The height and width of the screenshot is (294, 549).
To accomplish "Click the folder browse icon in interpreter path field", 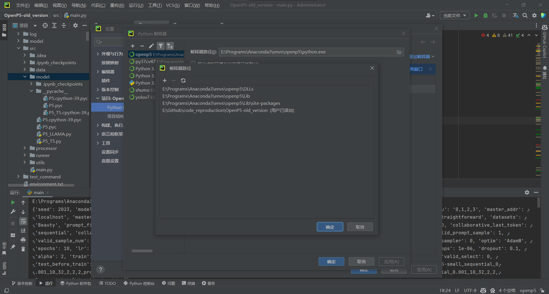I will (399, 52).
